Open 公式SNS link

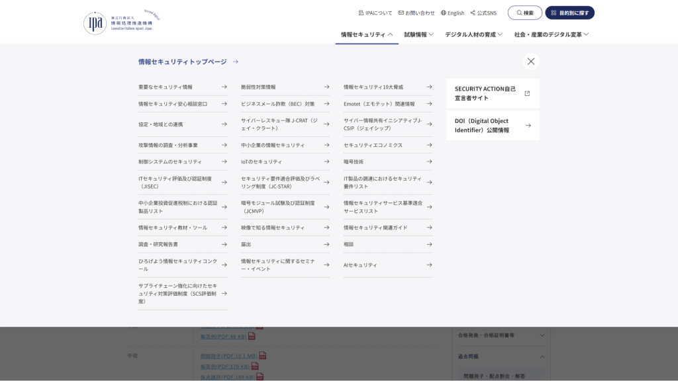click(x=483, y=13)
